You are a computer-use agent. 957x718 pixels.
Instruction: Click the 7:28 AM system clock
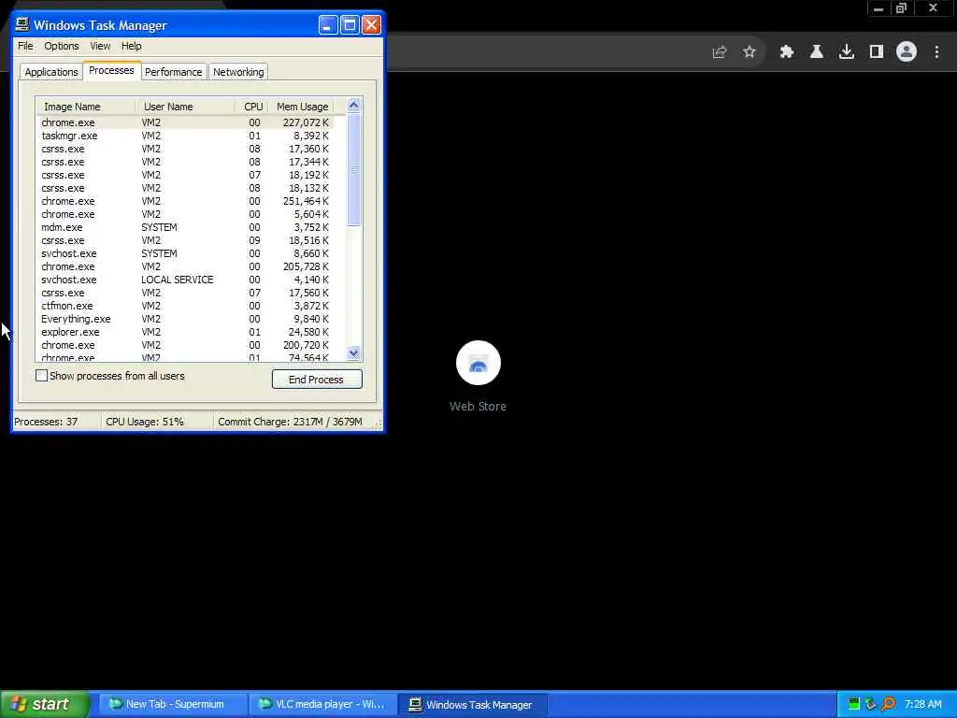pos(922,704)
